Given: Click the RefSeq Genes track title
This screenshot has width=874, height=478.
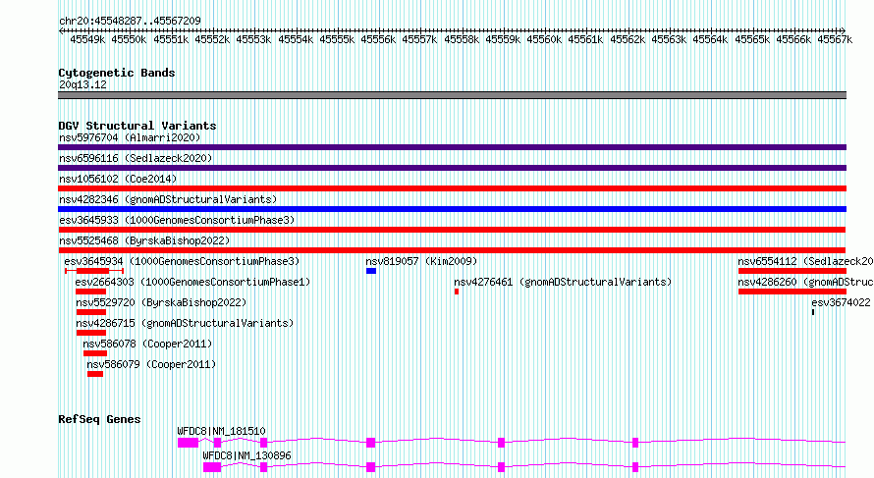Looking at the screenshot, I should click(99, 419).
